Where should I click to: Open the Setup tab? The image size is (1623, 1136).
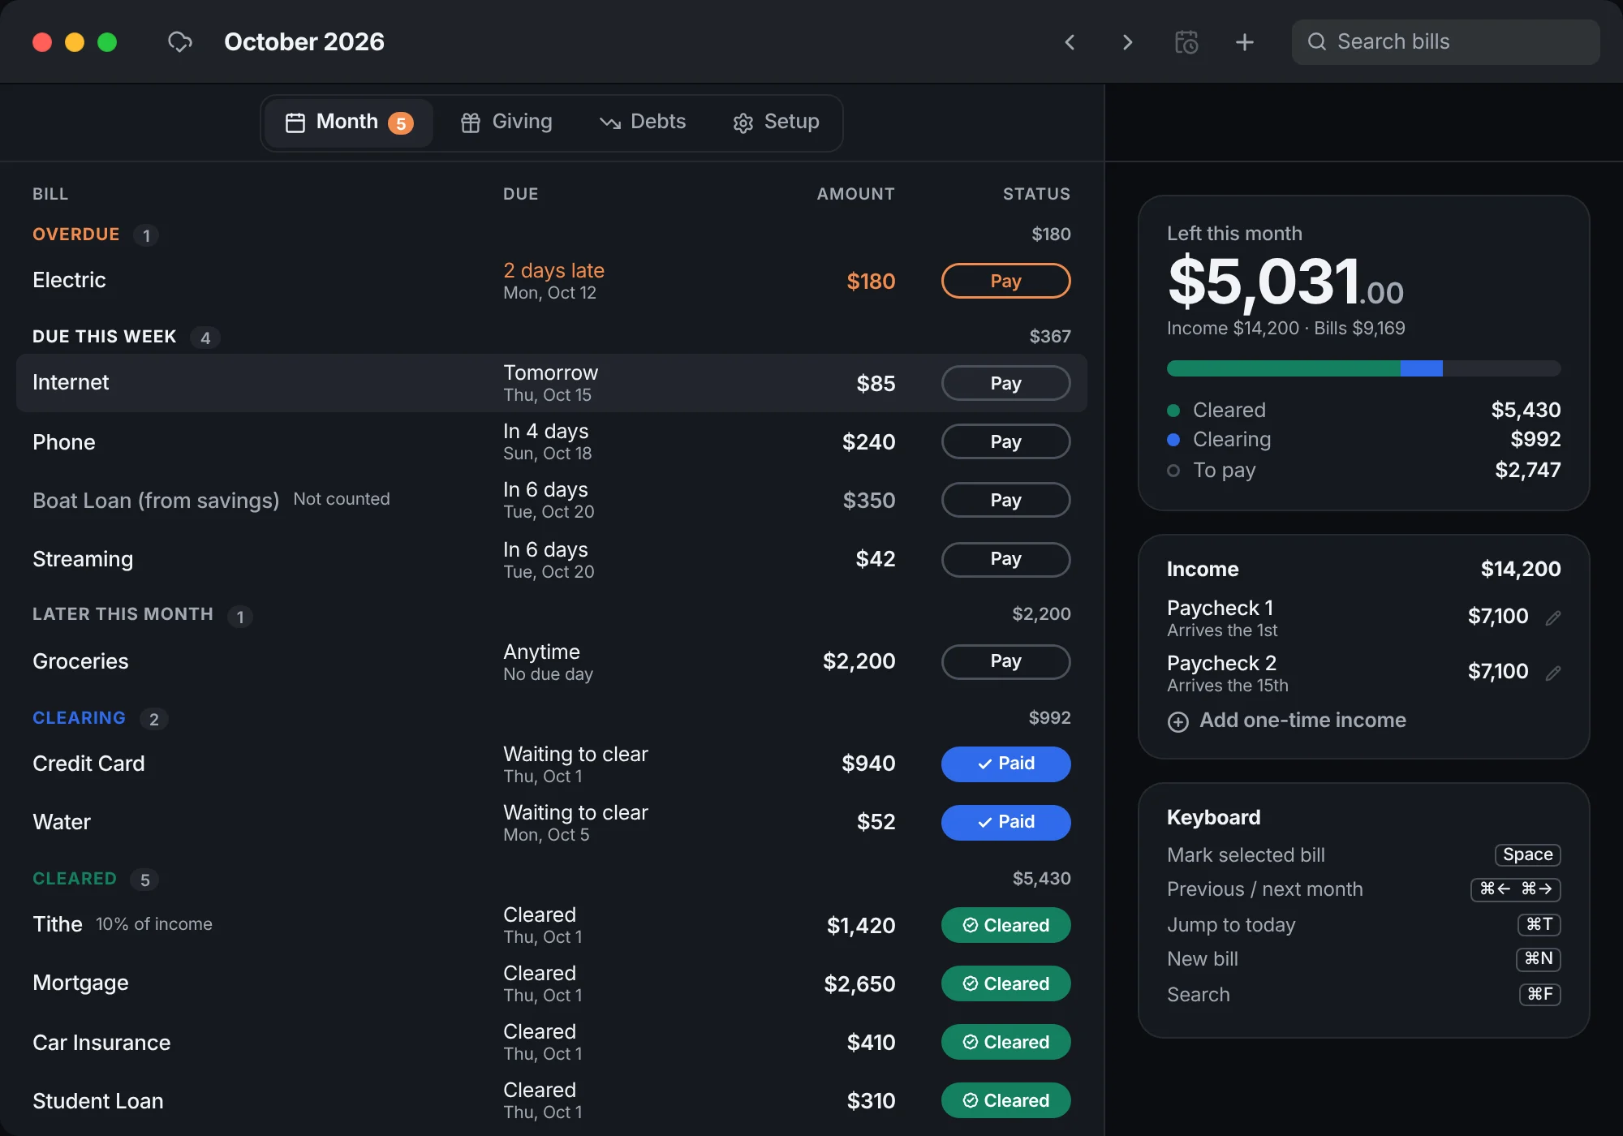click(x=776, y=123)
